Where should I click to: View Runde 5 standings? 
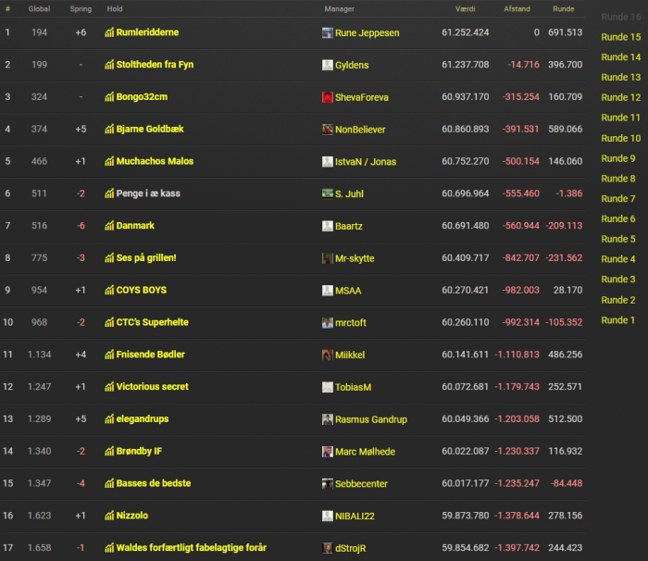618,239
